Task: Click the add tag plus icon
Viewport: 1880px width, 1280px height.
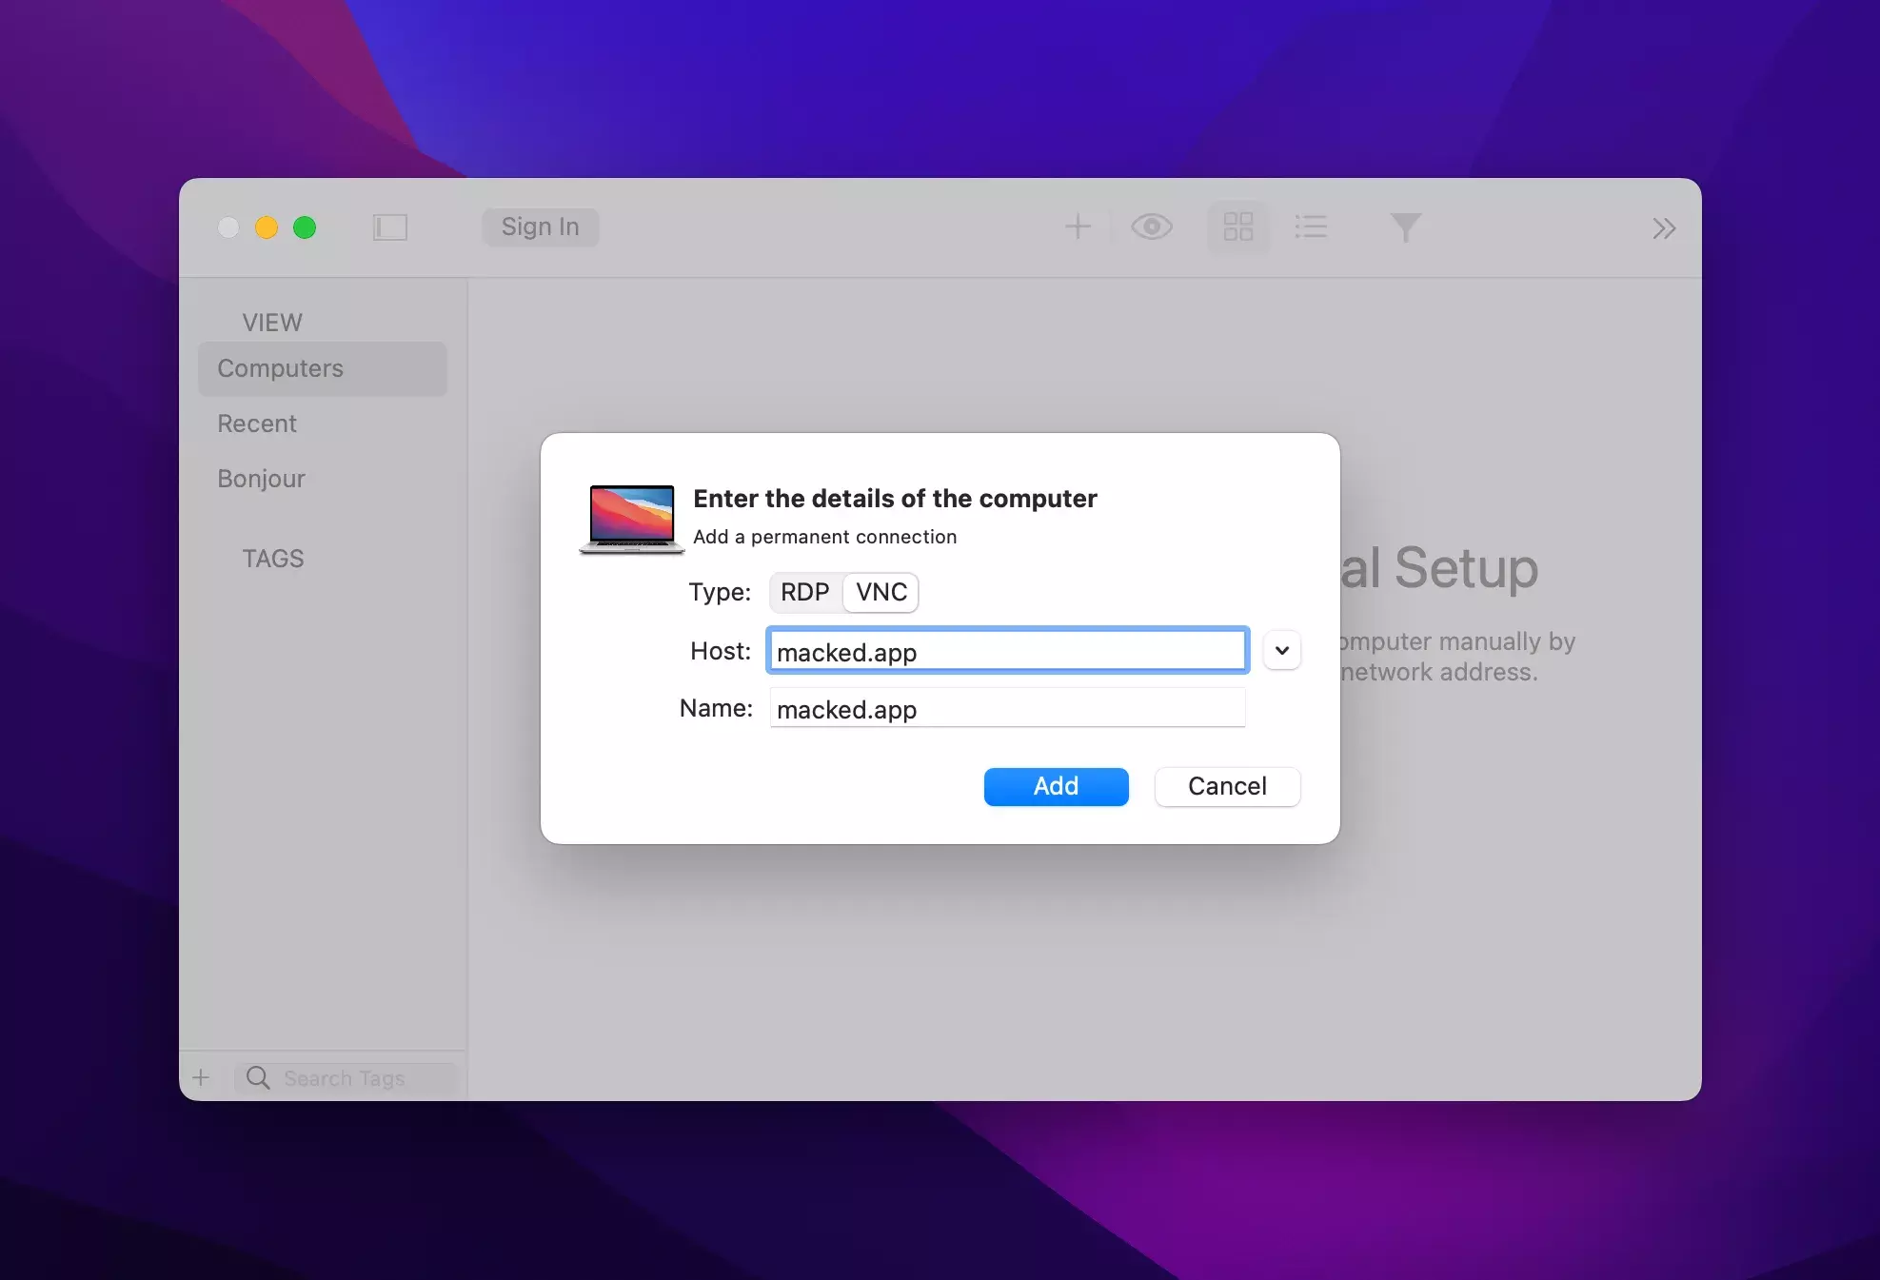Action: pyautogui.click(x=201, y=1077)
